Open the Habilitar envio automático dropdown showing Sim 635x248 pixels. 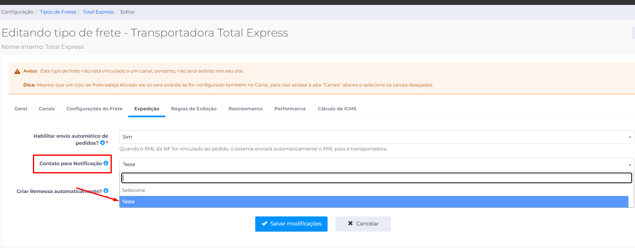(376, 137)
